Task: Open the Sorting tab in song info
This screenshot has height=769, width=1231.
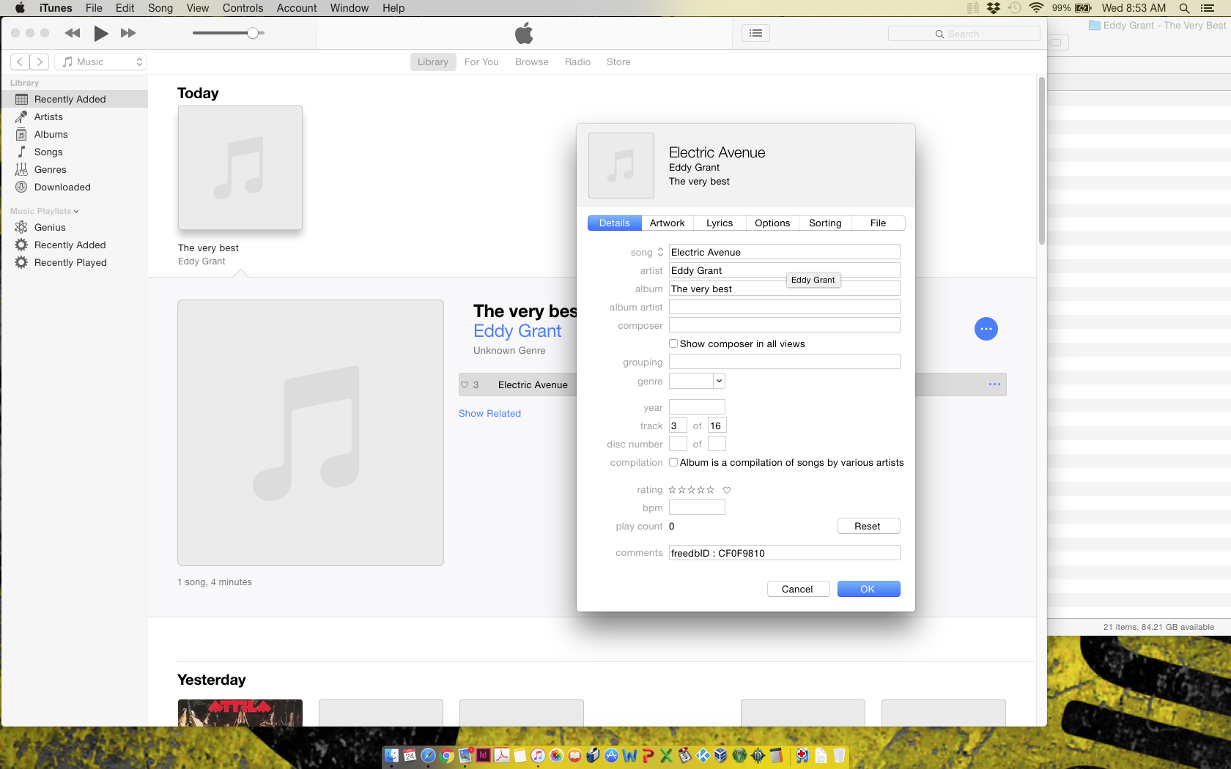Action: 825,223
